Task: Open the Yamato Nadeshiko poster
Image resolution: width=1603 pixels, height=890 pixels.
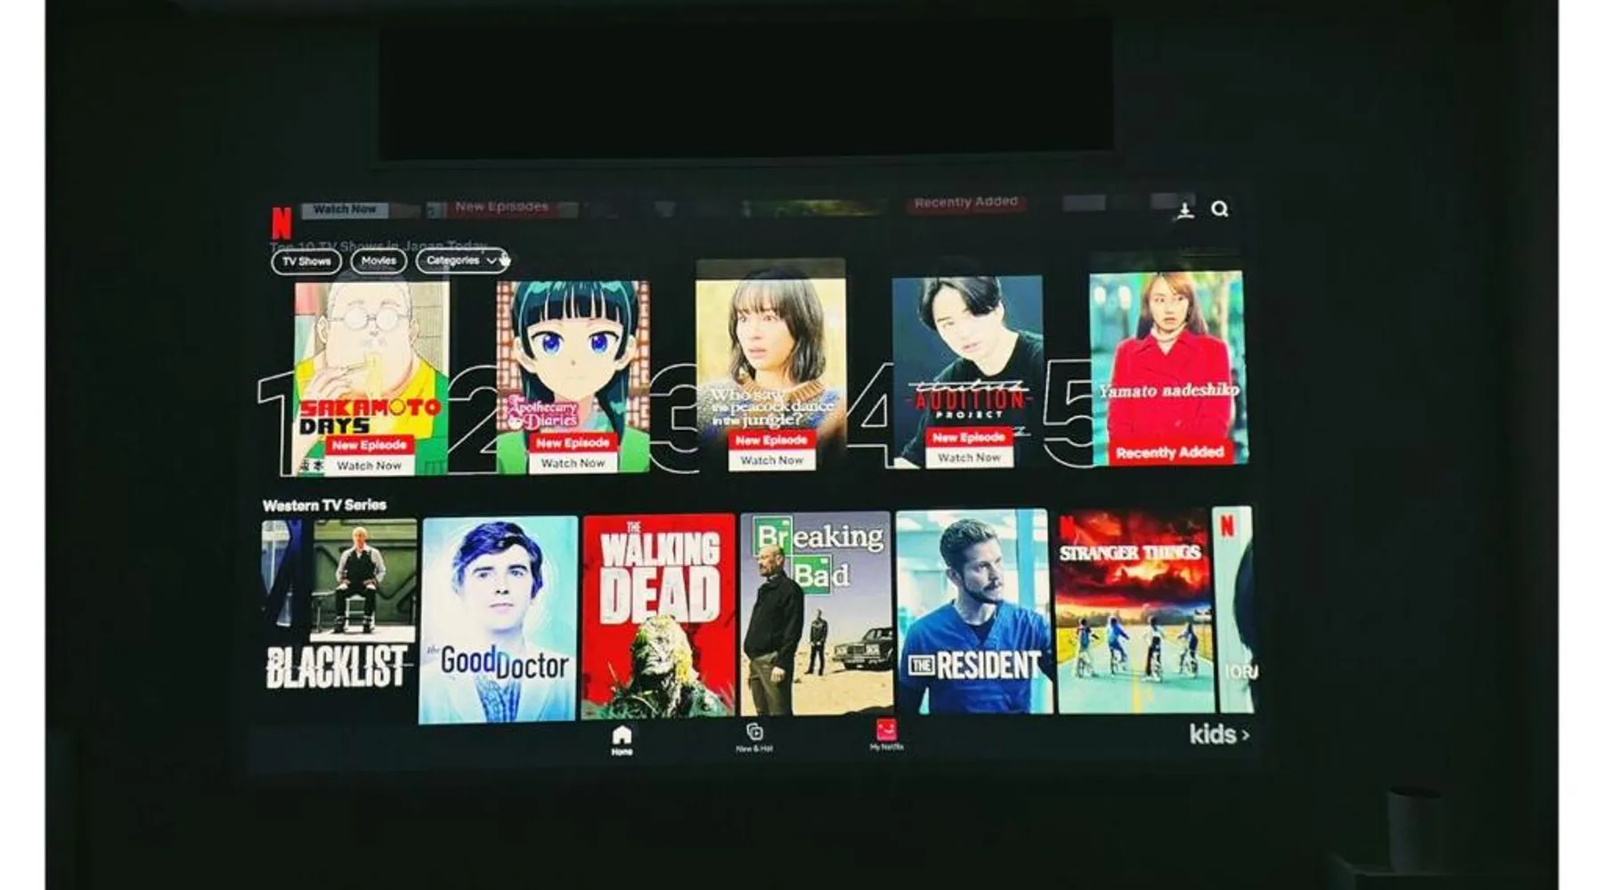Action: (x=1168, y=365)
